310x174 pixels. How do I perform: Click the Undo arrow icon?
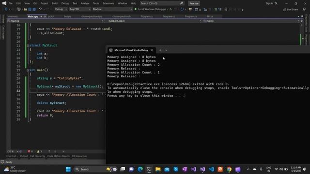pyautogui.click(x=40, y=9)
